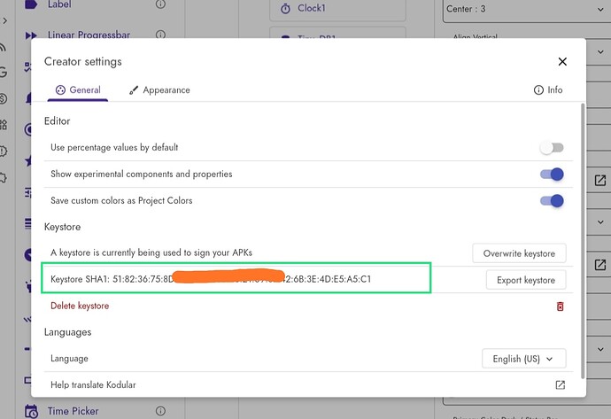Screen dimensions: 611x419
Task: Click info icon beside Time Picker
Action: point(160,411)
